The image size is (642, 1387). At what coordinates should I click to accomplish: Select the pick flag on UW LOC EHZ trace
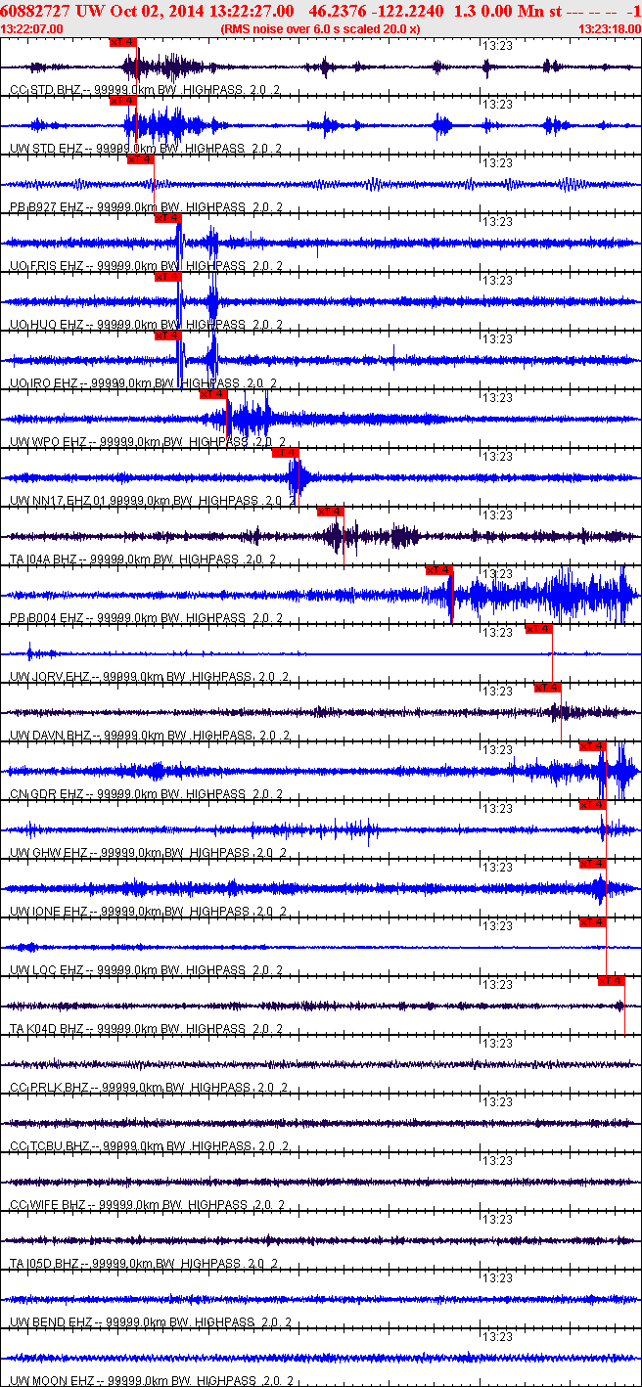(x=593, y=922)
